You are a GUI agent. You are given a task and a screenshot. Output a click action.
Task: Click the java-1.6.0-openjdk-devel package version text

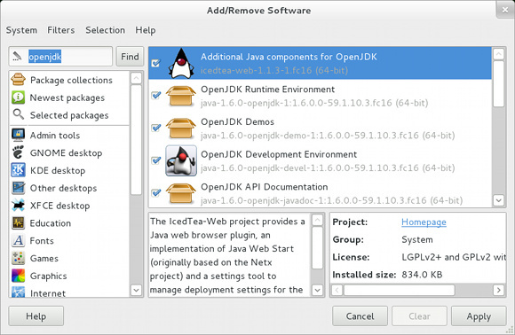328,167
